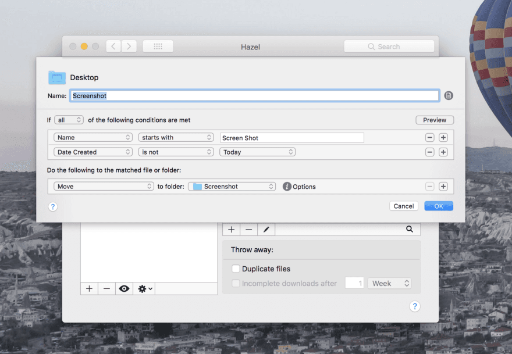This screenshot has width=512, height=354.
Task: Open the Options info icon for Move action
Action: click(x=287, y=187)
